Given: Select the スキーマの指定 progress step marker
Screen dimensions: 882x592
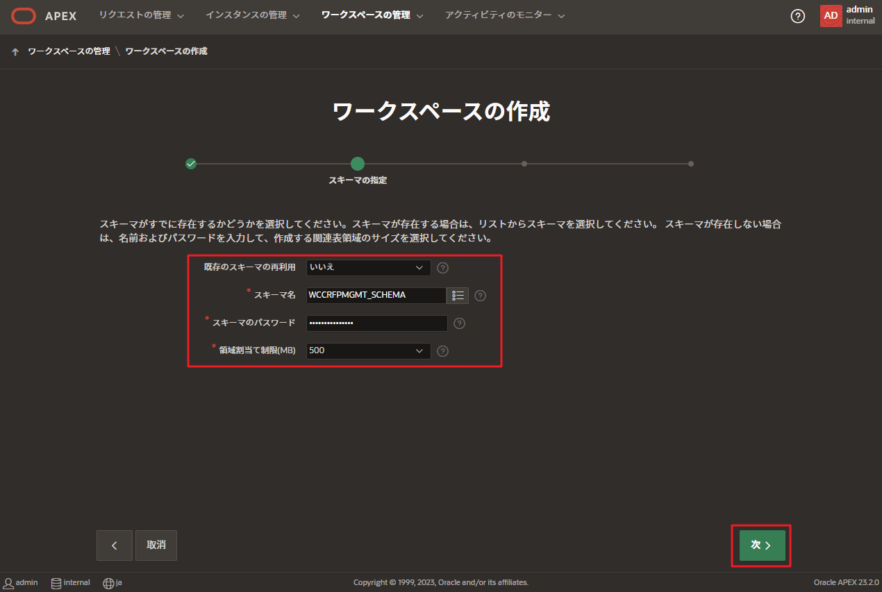Looking at the screenshot, I should click(x=357, y=164).
